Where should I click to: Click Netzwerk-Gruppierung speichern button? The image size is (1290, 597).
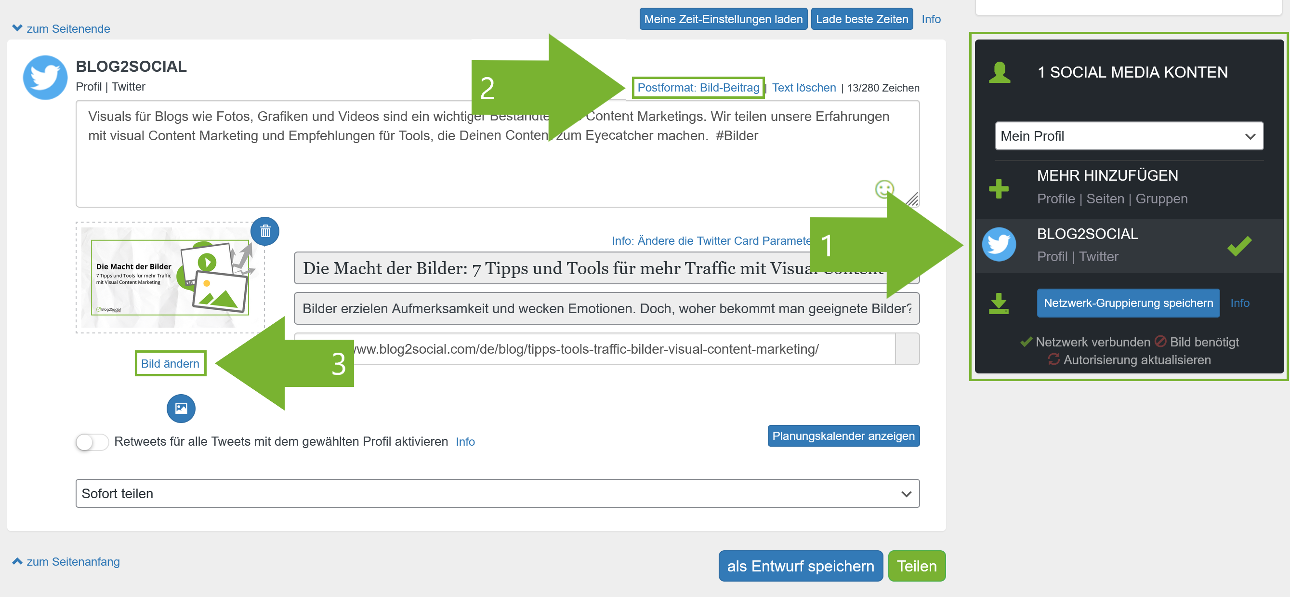click(x=1128, y=303)
